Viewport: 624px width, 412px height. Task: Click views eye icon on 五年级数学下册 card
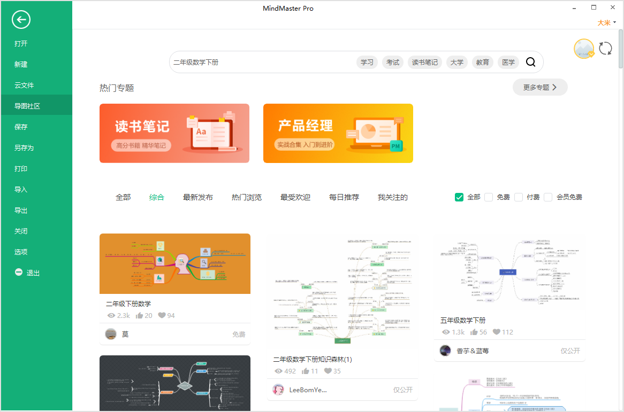pos(446,332)
